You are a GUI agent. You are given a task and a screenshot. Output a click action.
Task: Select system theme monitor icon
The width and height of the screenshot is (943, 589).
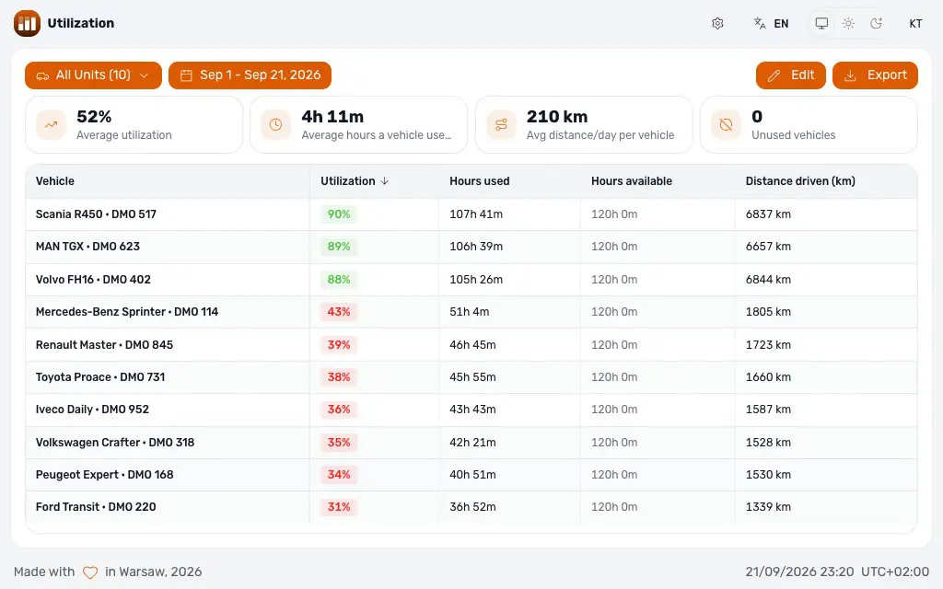(x=821, y=23)
